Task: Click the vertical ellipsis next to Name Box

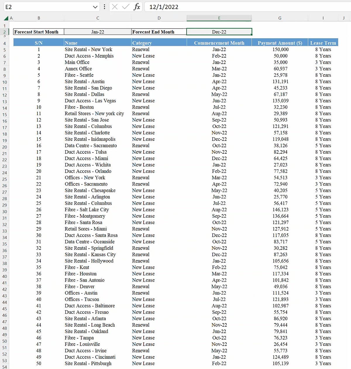Action: 104,7
